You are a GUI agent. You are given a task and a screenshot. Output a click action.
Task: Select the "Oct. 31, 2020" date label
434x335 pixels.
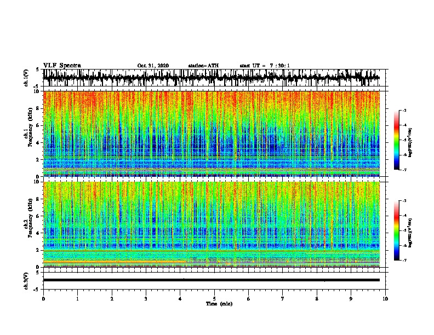point(153,66)
